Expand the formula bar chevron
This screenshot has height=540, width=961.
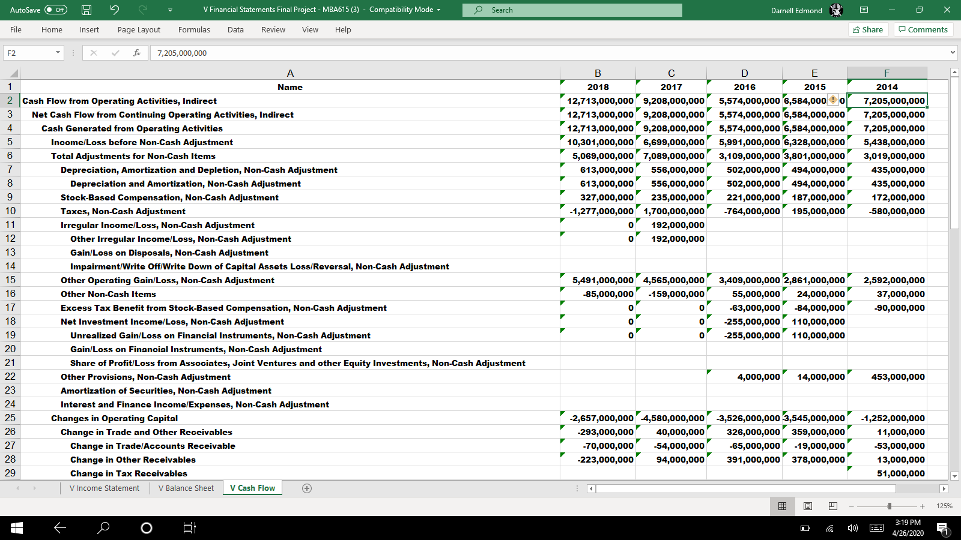(953, 53)
